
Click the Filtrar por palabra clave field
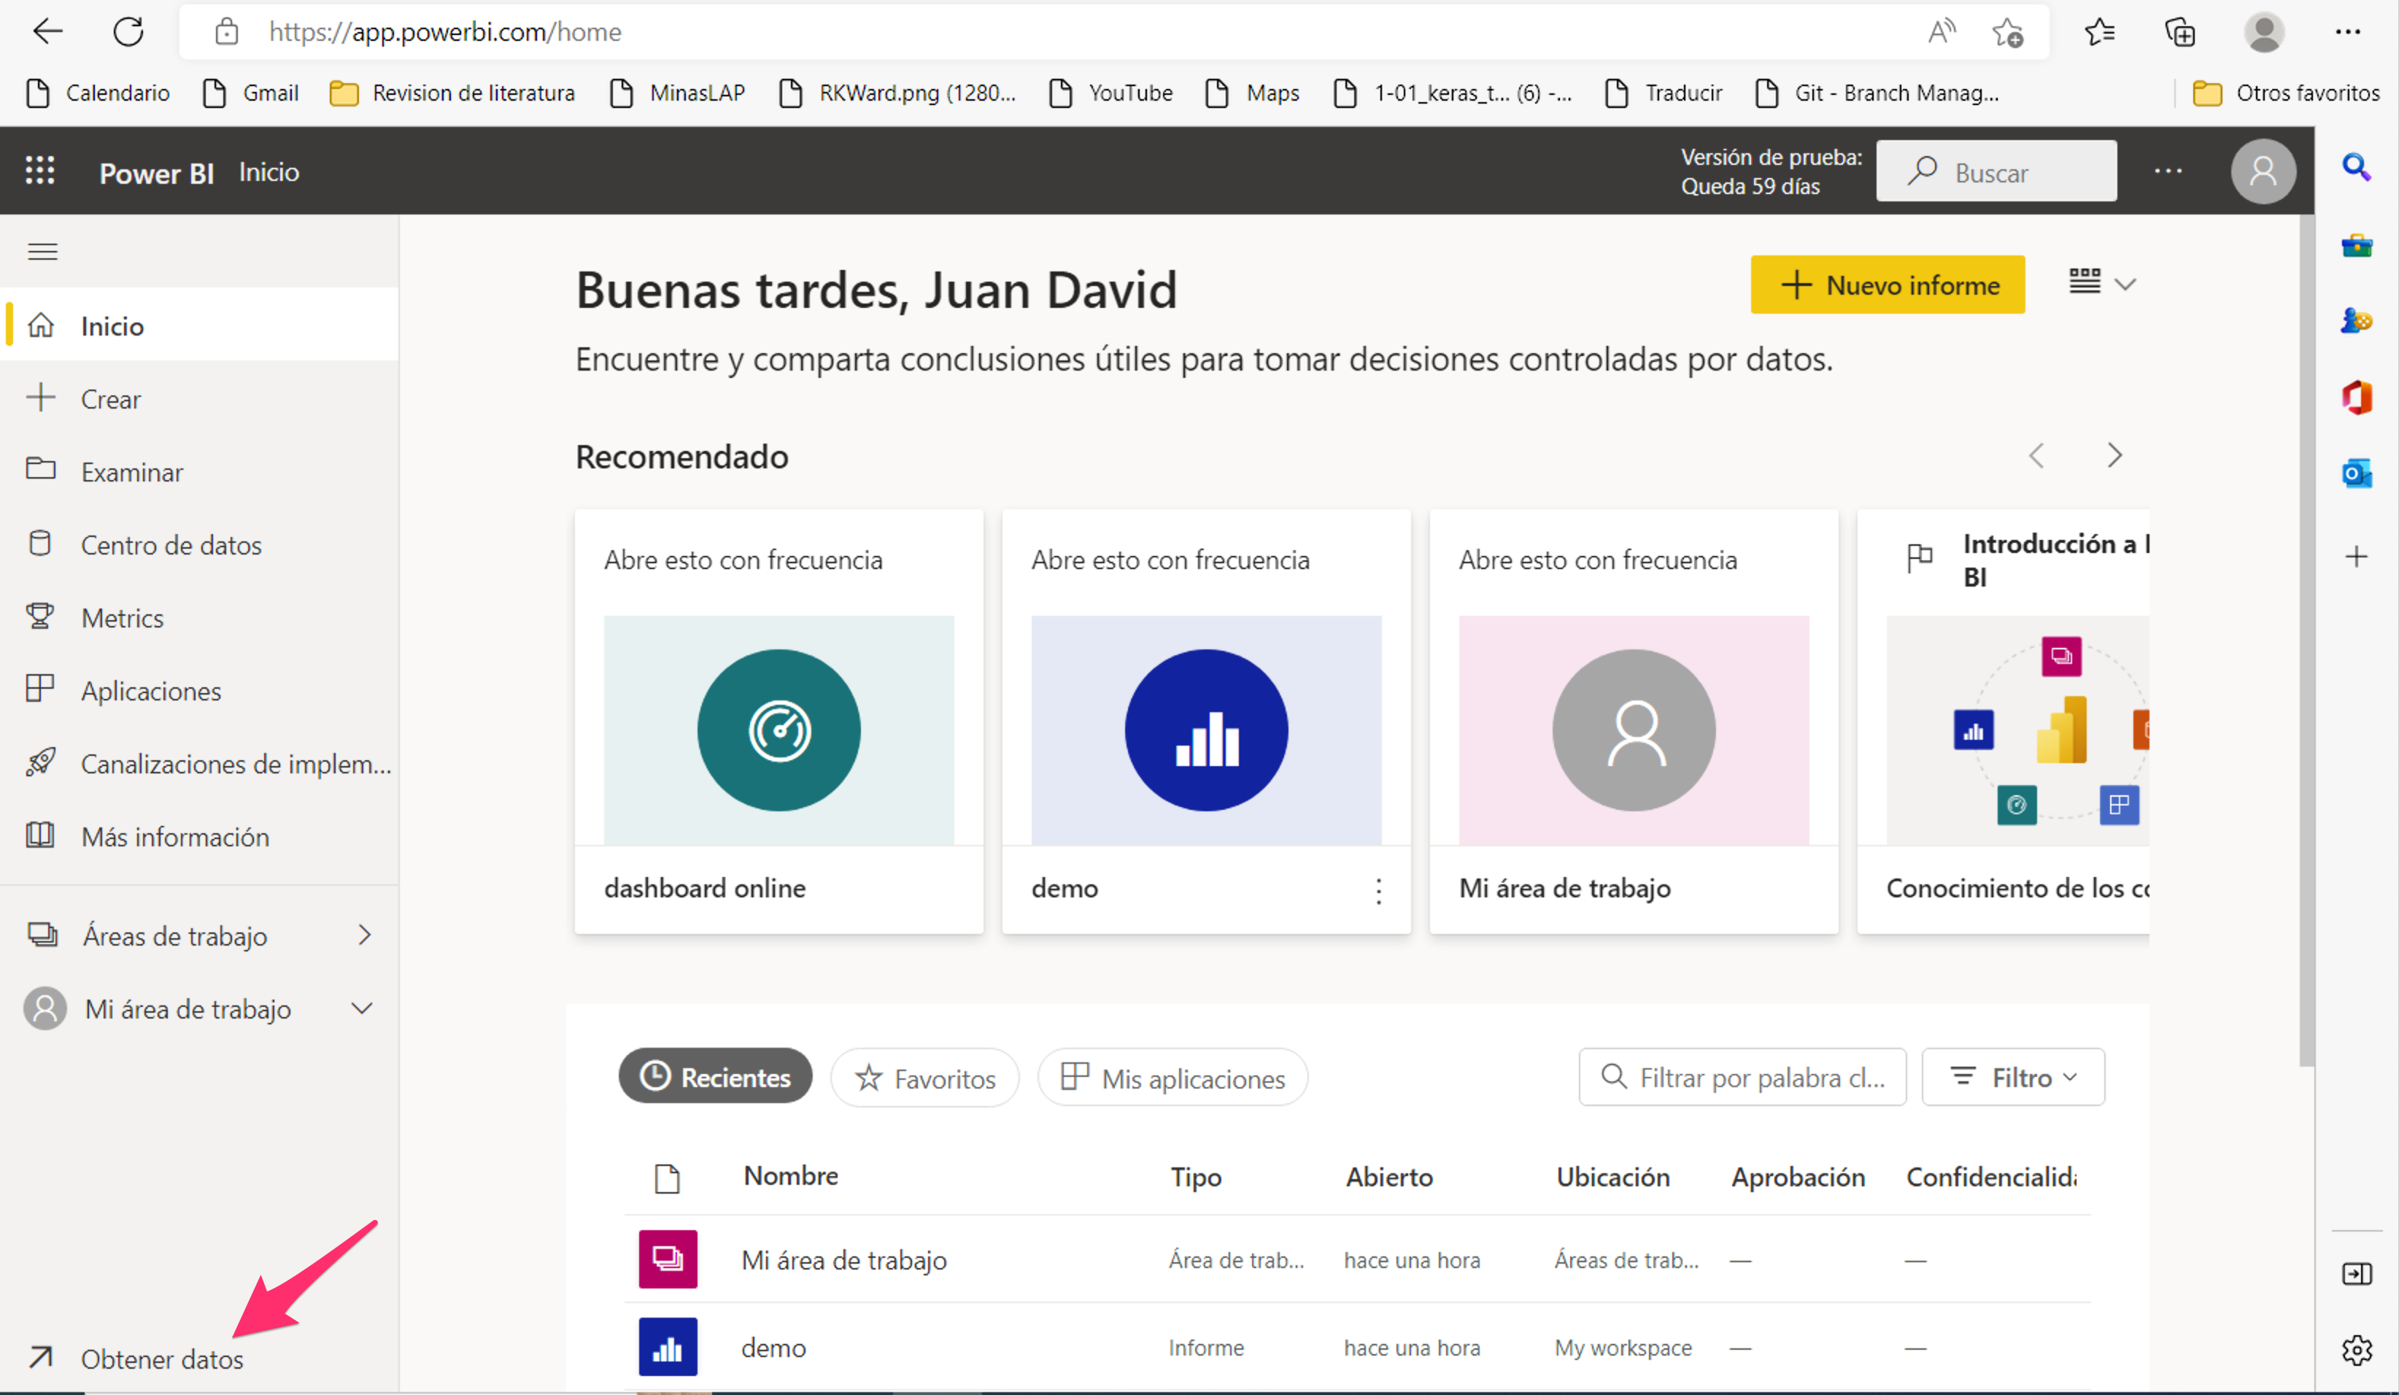[1742, 1077]
